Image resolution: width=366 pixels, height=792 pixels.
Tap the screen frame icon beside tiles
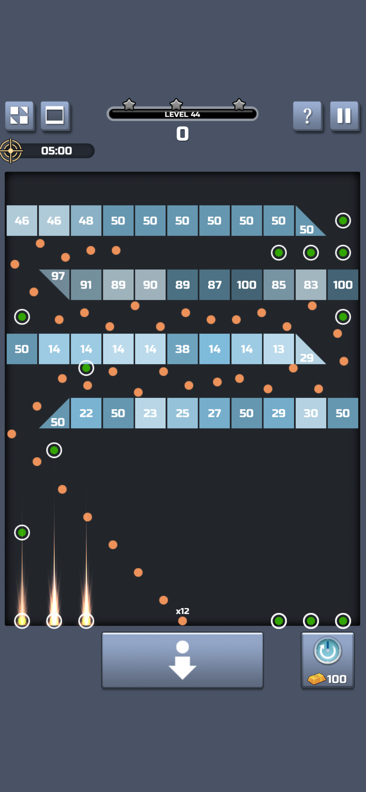coord(55,115)
